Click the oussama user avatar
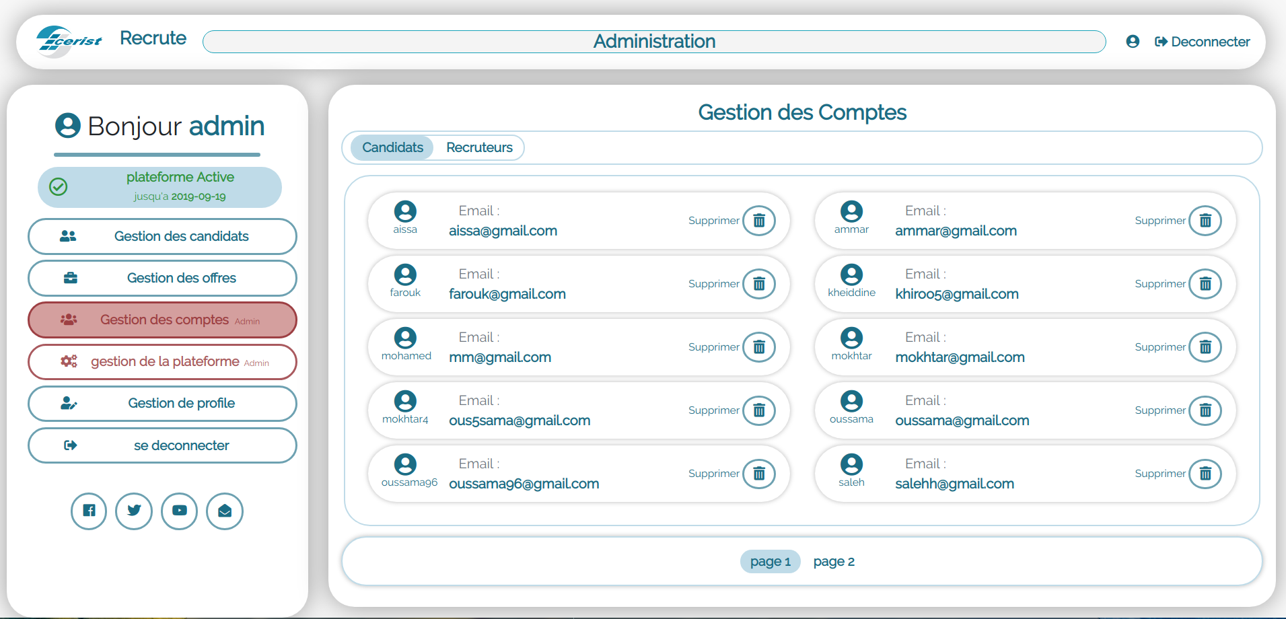This screenshot has width=1286, height=619. (x=851, y=401)
